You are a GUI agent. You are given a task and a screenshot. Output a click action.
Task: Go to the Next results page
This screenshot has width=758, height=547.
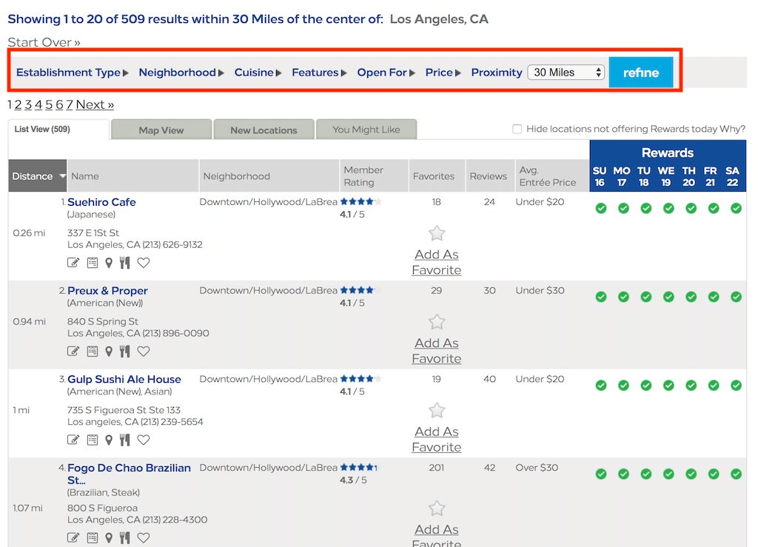(95, 104)
